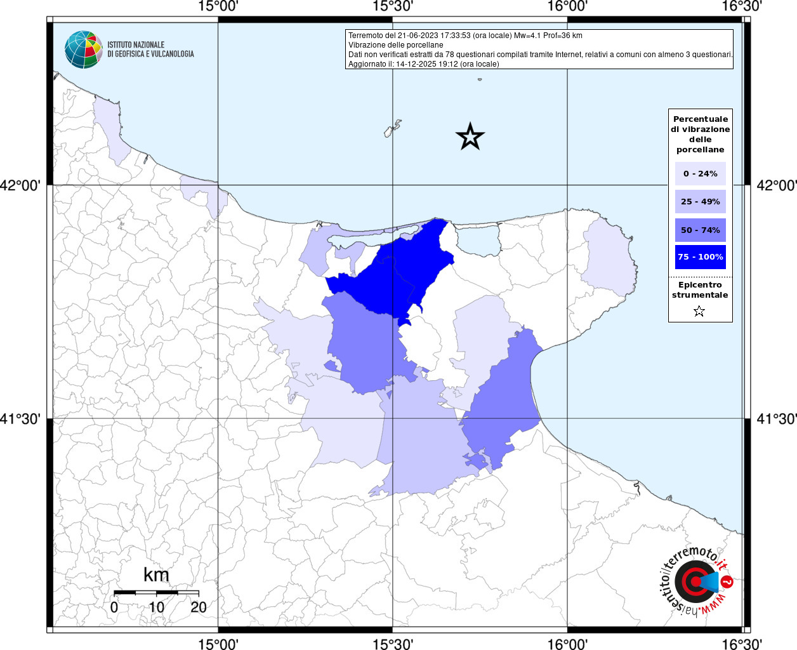This screenshot has height=650, width=797.
Task: Click the top 15°00' longitude label
Action: click(x=218, y=6)
